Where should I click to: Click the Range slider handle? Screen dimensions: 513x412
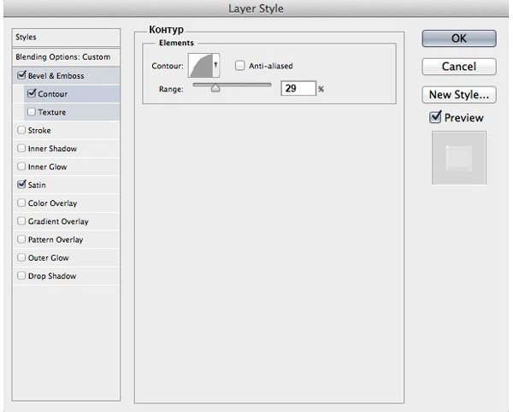point(215,88)
